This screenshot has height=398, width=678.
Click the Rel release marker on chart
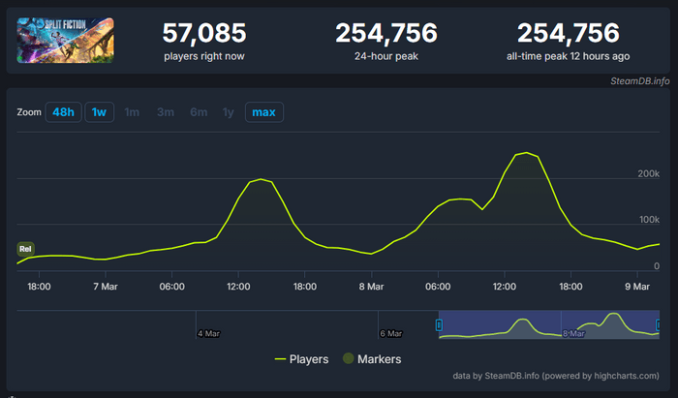[x=25, y=249]
